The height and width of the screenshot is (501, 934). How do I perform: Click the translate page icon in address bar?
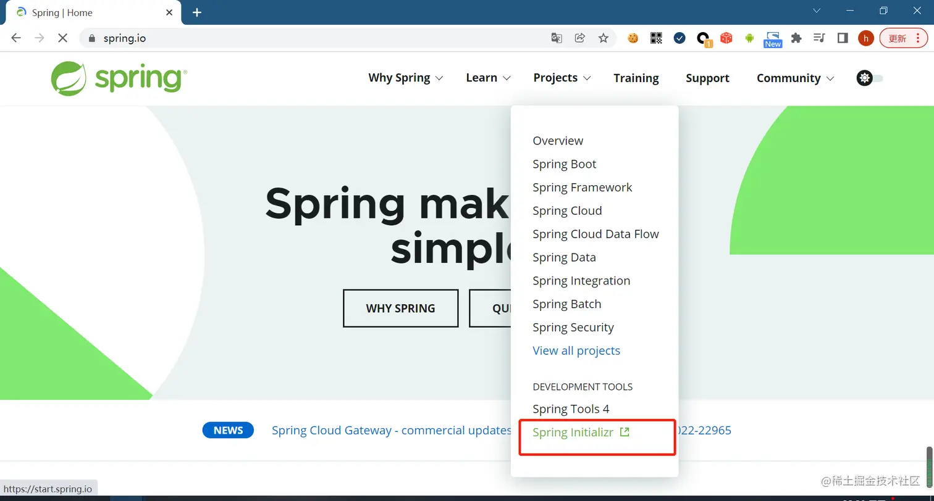[557, 38]
